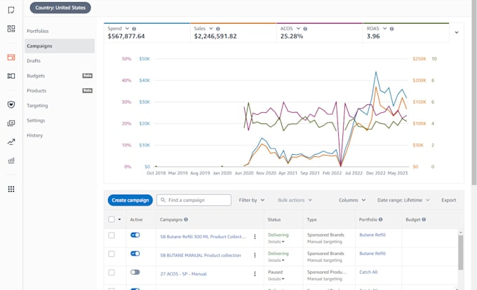This screenshot has height=290, width=477.
Task: Click the page vertical scrollbar at right edge
Action: 474,91
